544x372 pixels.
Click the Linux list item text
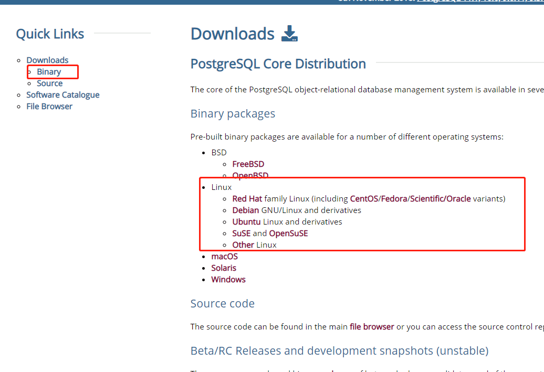click(x=222, y=187)
